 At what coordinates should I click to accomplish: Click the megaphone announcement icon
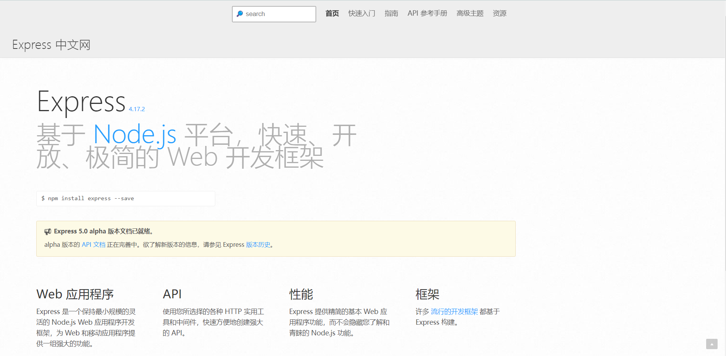pyautogui.click(x=48, y=231)
